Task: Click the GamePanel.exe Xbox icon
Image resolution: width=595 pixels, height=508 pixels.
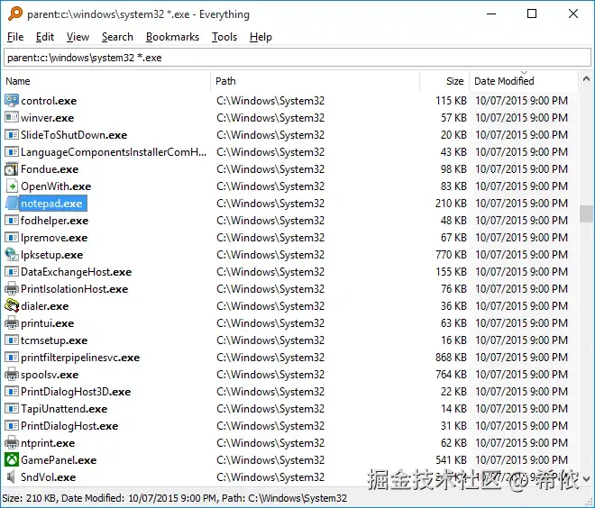Action: [12, 460]
